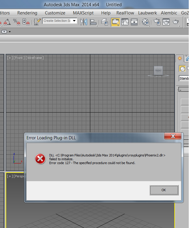Click the Mirror tool icon
Screen dimensions: 192x228
coord(84,22)
